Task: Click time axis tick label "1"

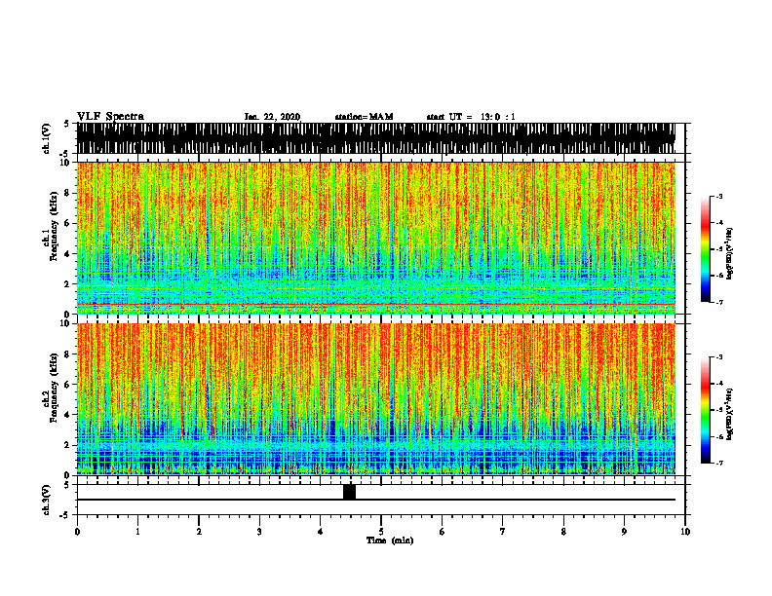Action: (137, 532)
